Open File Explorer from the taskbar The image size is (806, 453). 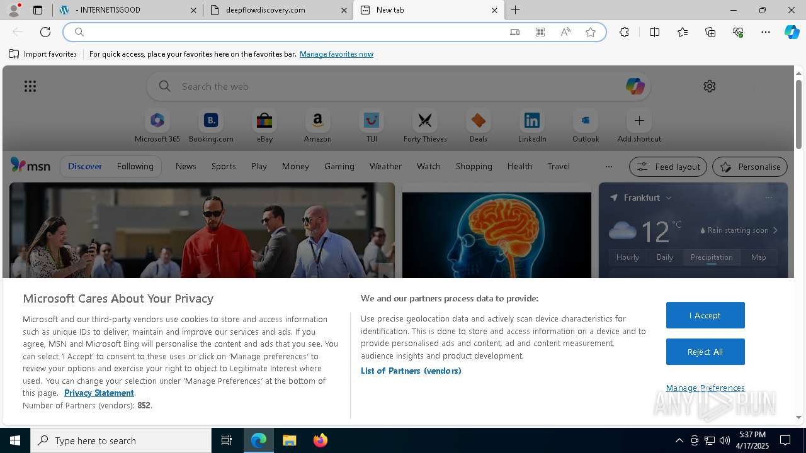(x=289, y=440)
